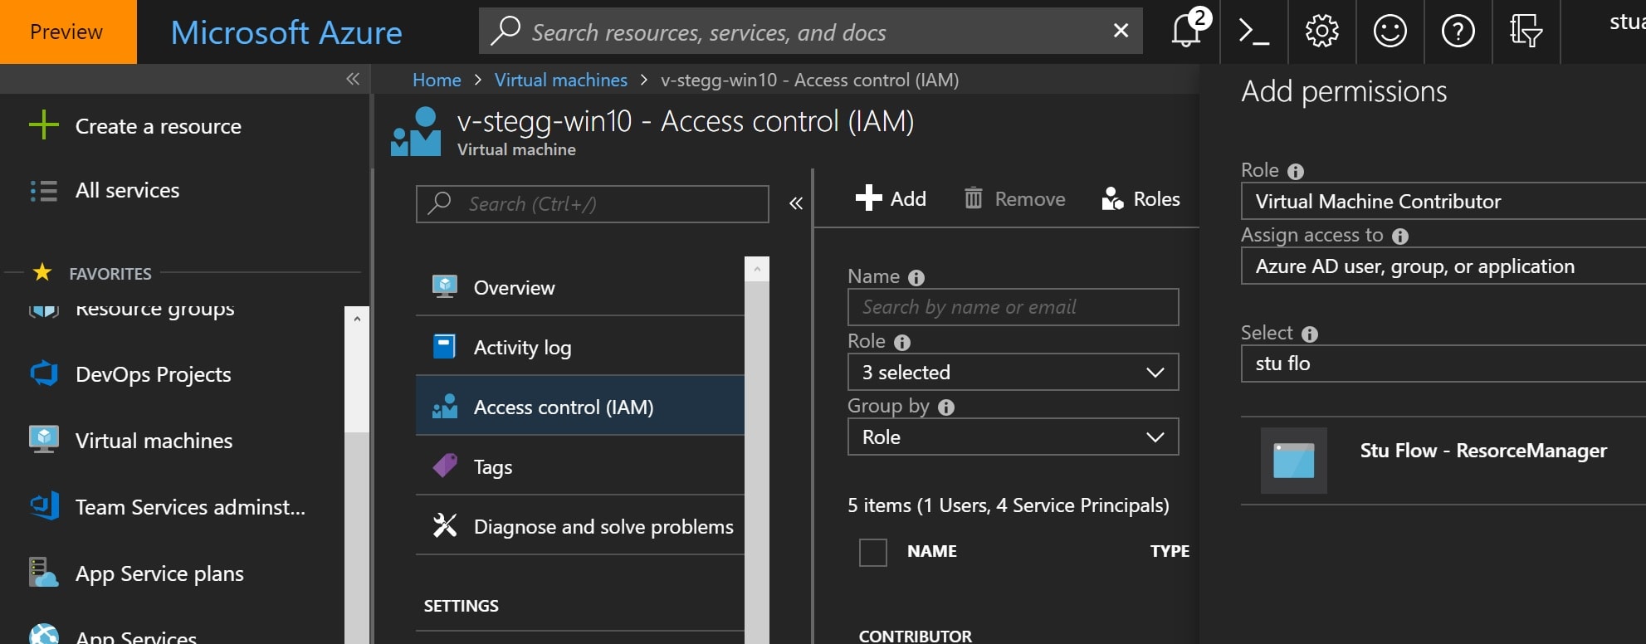Click the Assign access to info icon
Screen dimensions: 1646x644
tap(1400, 237)
